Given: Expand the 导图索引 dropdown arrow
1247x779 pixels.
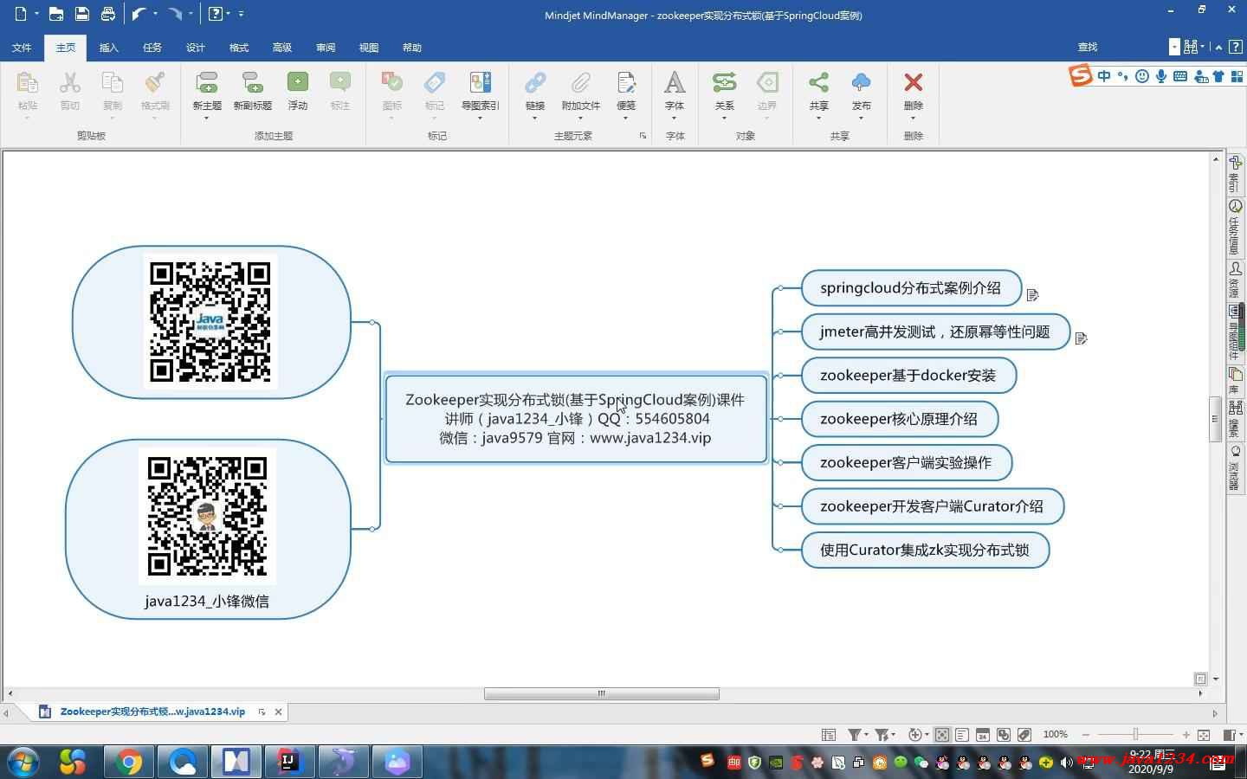Looking at the screenshot, I should coord(480,119).
